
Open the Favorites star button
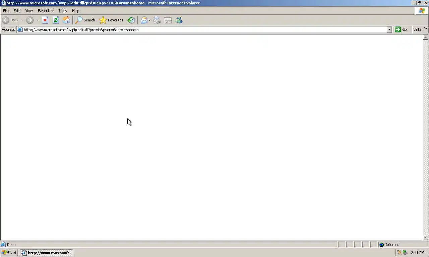tap(111, 20)
